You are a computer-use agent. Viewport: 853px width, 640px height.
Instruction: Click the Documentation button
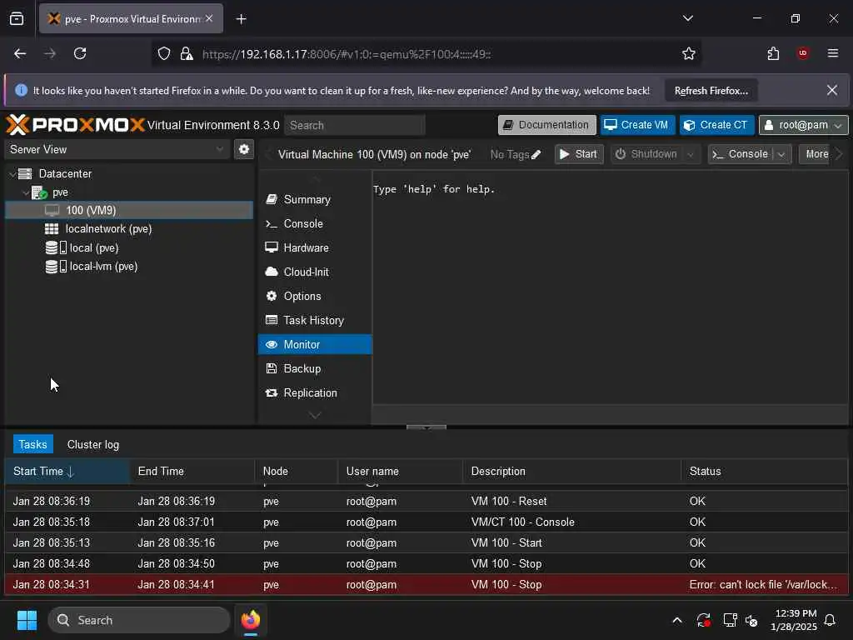point(546,125)
